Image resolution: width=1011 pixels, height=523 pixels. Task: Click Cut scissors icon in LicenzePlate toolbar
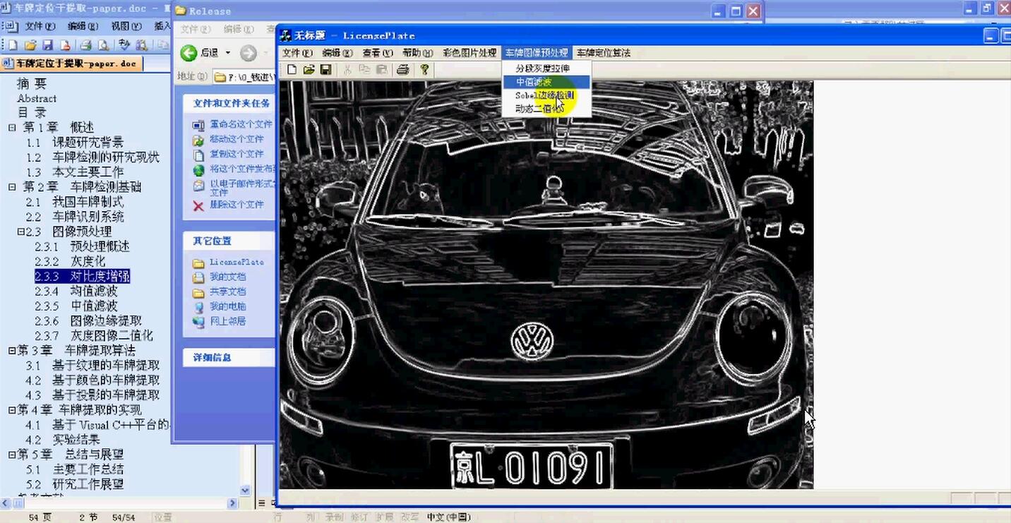point(347,69)
